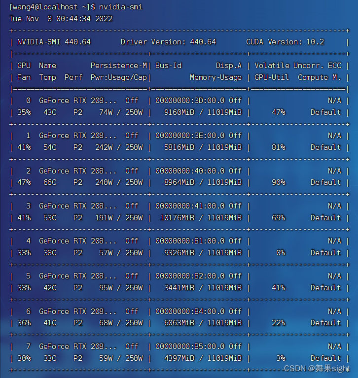Click power usage value 191W
358x378 pixels.
[104, 218]
